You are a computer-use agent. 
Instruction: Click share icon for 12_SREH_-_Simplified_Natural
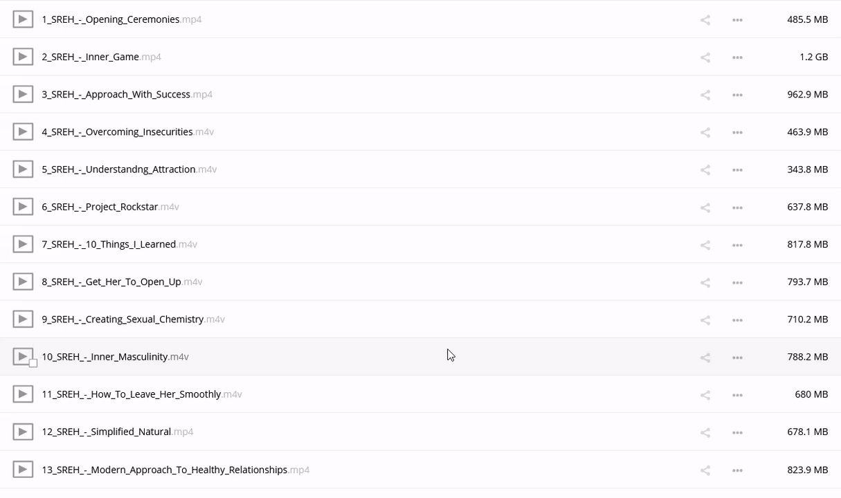pos(705,432)
